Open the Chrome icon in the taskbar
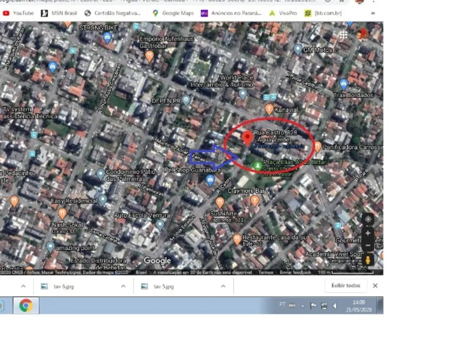This screenshot has width=451, height=338. (x=26, y=305)
